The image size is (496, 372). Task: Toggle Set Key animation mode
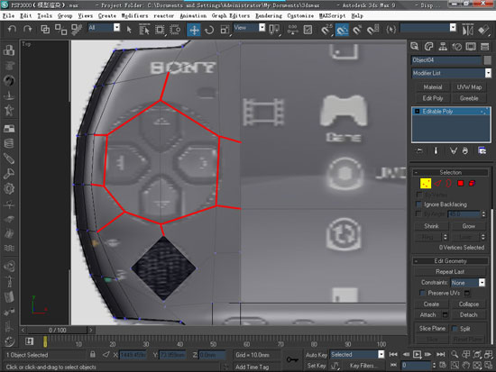coord(317,366)
